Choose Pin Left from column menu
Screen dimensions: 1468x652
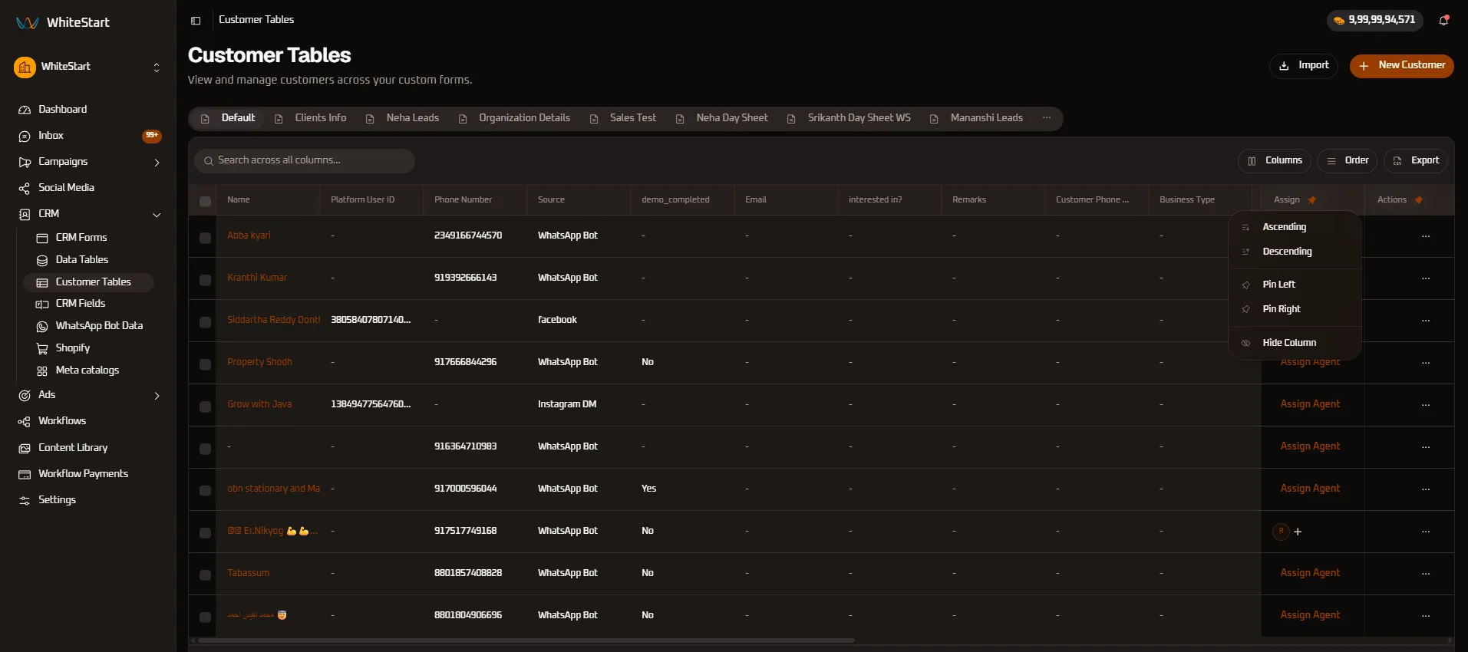(1295, 285)
